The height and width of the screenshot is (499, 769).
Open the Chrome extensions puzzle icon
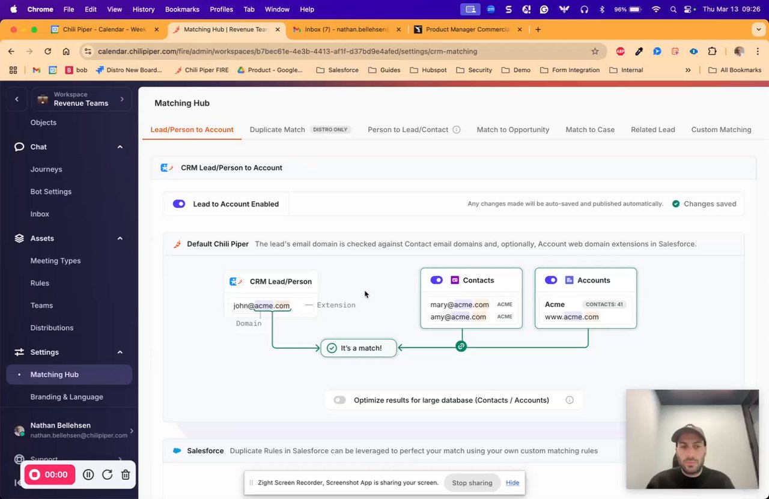[713, 52]
